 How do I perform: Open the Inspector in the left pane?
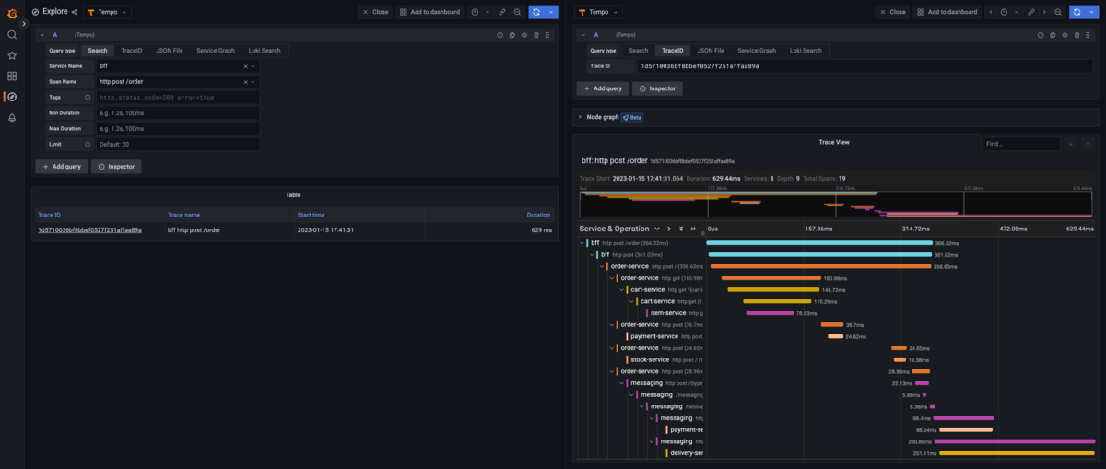click(116, 167)
